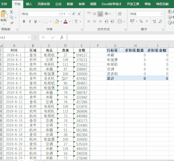The width and height of the screenshot is (174, 161).
Task: Click the Cut scissors icon
Action: pyautogui.click(x=11, y=12)
